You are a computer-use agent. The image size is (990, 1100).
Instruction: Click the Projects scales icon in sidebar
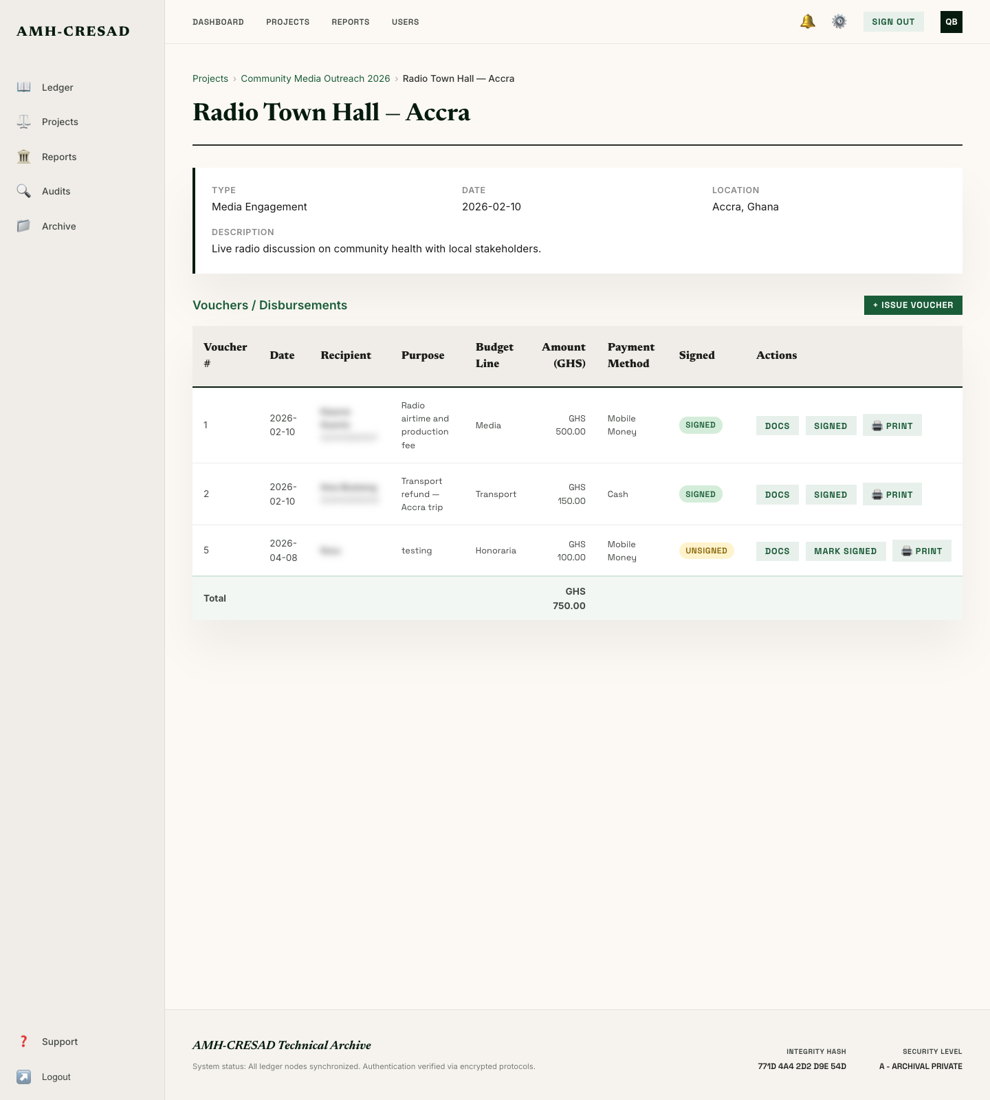(24, 122)
